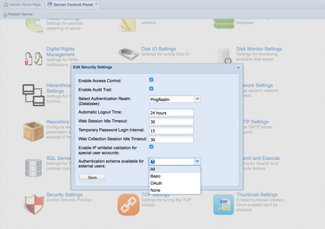The width and height of the screenshot is (325, 229).
Task: Click the green stacked database icon
Action: click(224, 23)
